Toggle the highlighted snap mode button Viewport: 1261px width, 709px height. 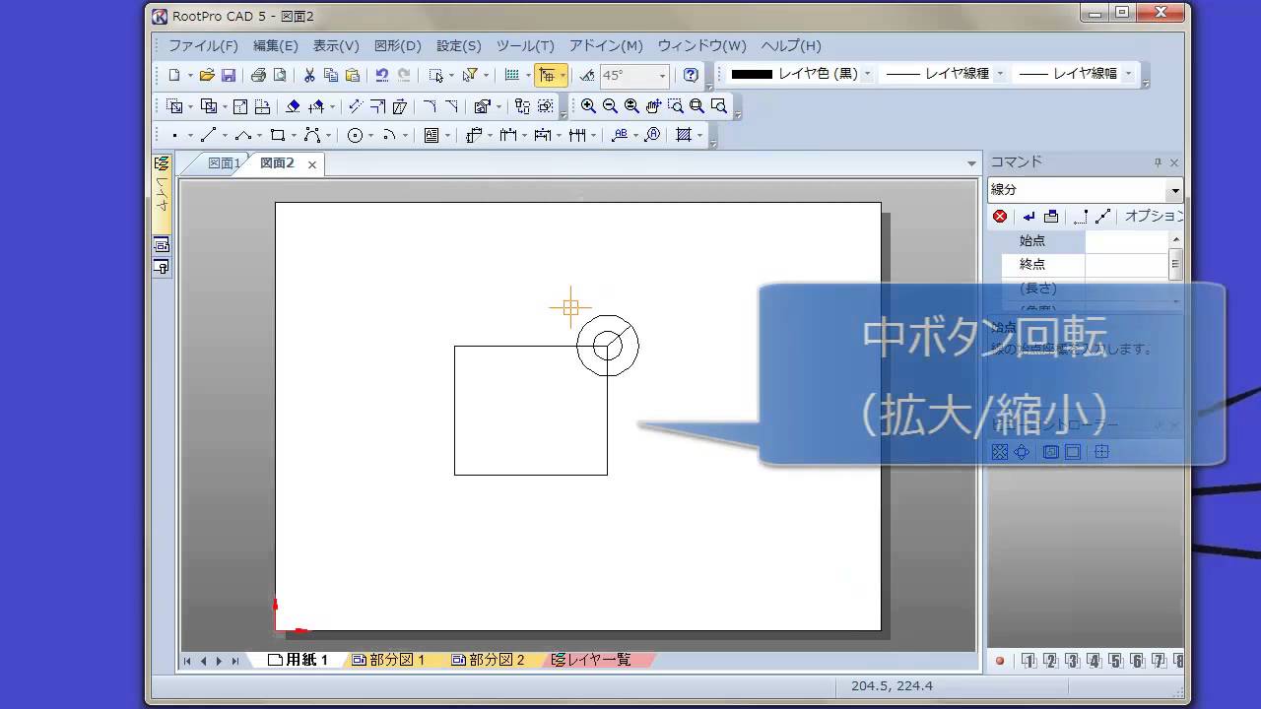(546, 75)
